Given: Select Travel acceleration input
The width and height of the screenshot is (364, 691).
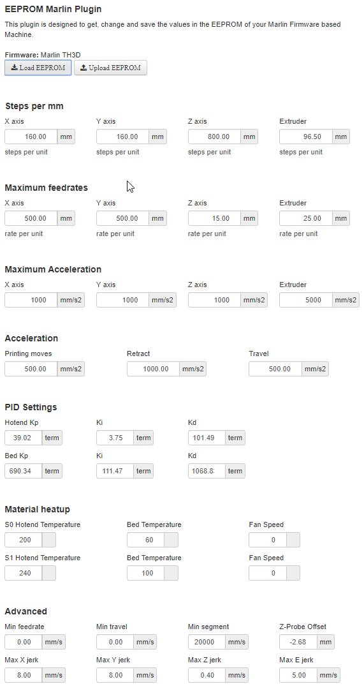Looking at the screenshot, I should tap(275, 369).
